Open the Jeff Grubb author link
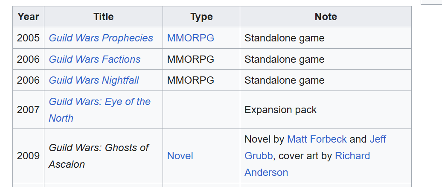Viewport: 442px width, 187px height. coord(315,148)
